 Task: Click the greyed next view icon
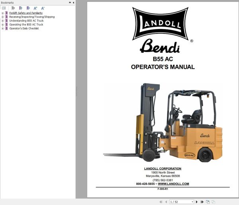point(214,202)
